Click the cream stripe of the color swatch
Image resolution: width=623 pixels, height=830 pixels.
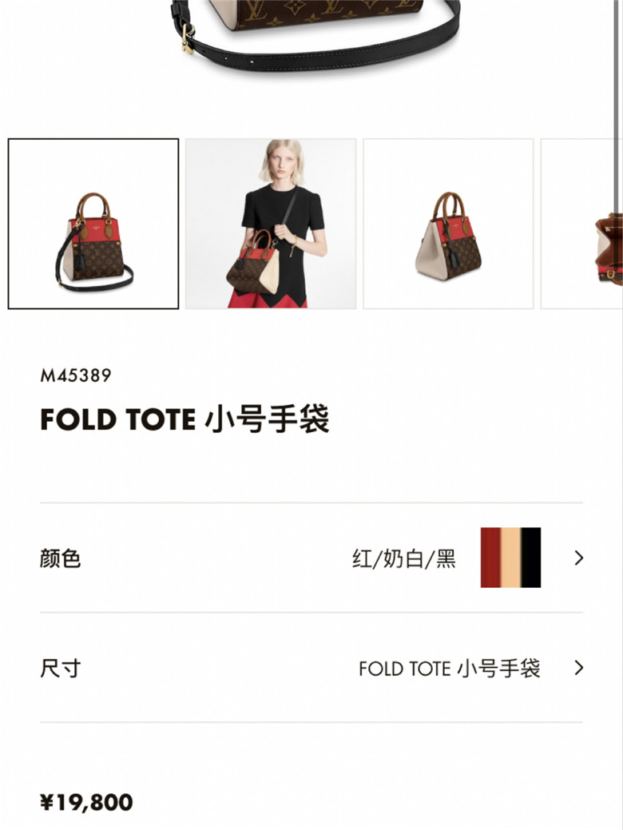[x=511, y=558]
